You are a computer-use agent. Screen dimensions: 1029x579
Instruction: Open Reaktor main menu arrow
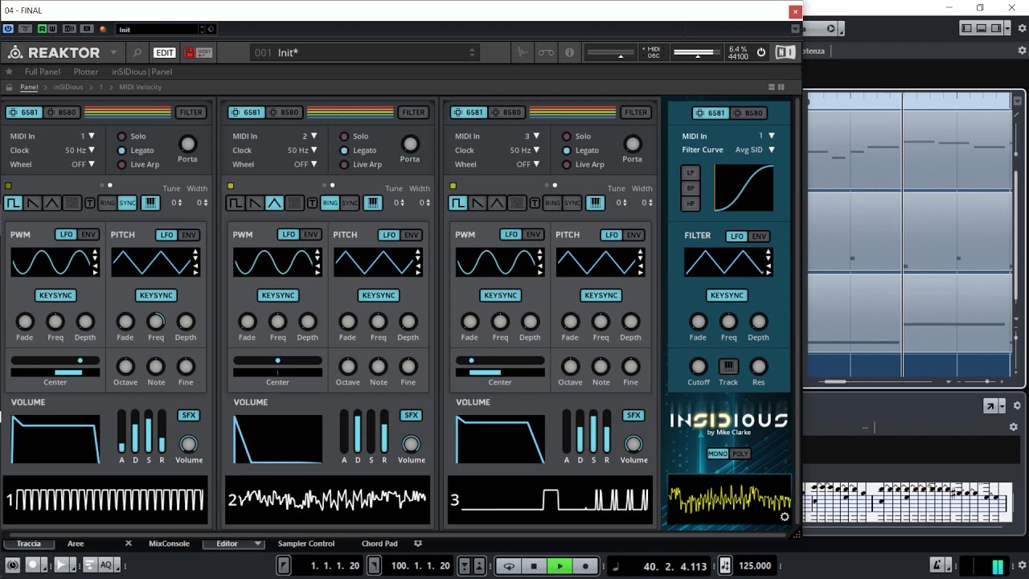pyautogui.click(x=113, y=53)
